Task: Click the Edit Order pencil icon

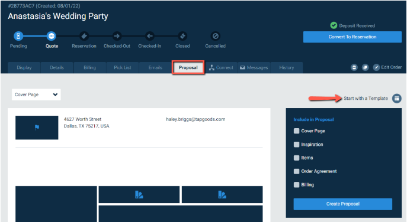Action: pyautogui.click(x=376, y=67)
